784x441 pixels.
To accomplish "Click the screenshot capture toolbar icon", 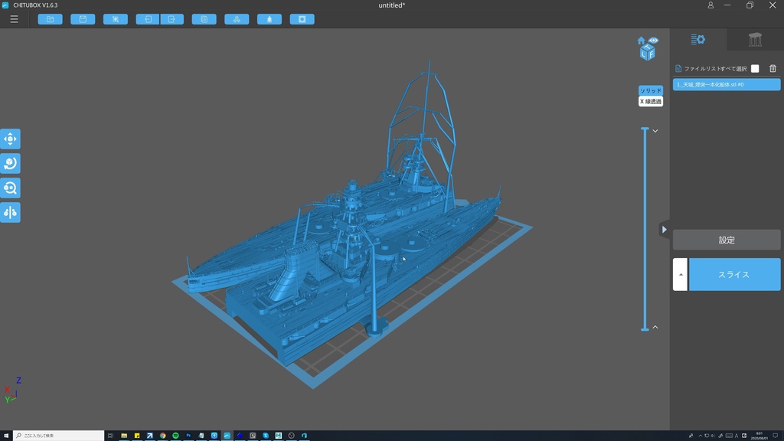I will coord(116,19).
